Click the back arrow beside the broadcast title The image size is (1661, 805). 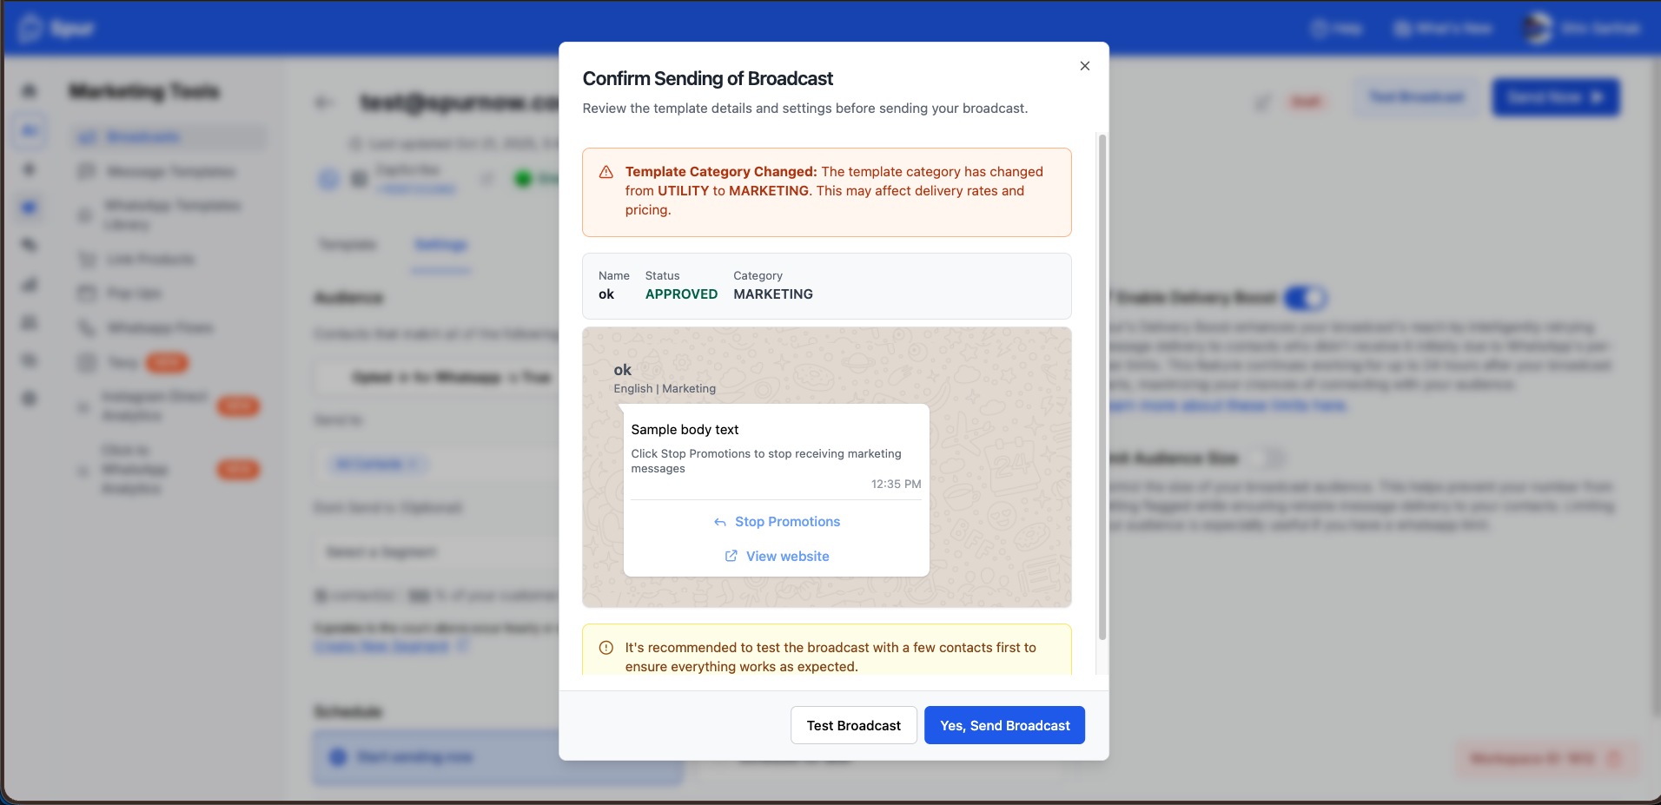(324, 103)
